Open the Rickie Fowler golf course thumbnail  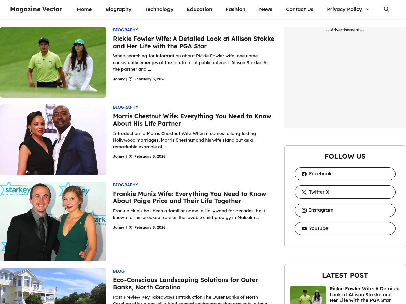(x=53, y=62)
